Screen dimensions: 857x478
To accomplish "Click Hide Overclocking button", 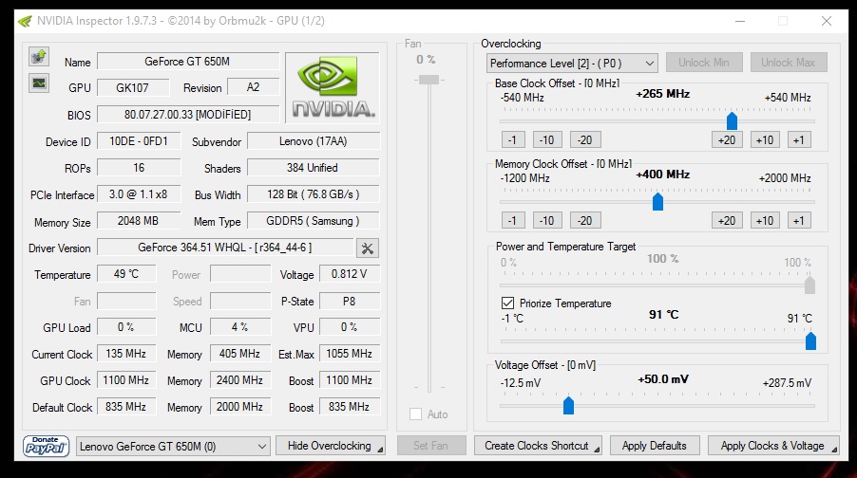I will point(330,446).
